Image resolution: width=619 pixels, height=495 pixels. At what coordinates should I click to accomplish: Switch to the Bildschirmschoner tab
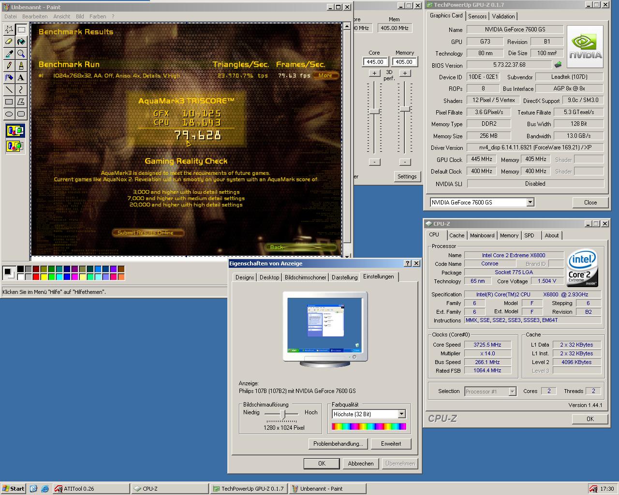(x=306, y=277)
